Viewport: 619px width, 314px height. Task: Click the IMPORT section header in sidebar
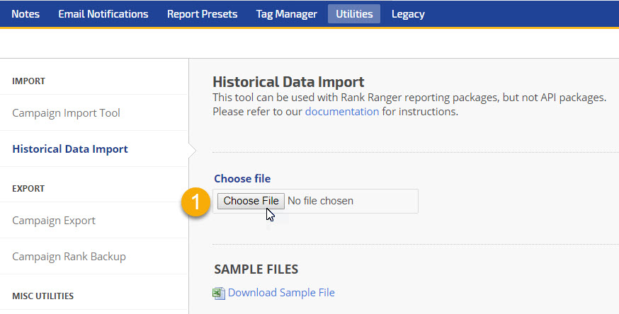(28, 81)
